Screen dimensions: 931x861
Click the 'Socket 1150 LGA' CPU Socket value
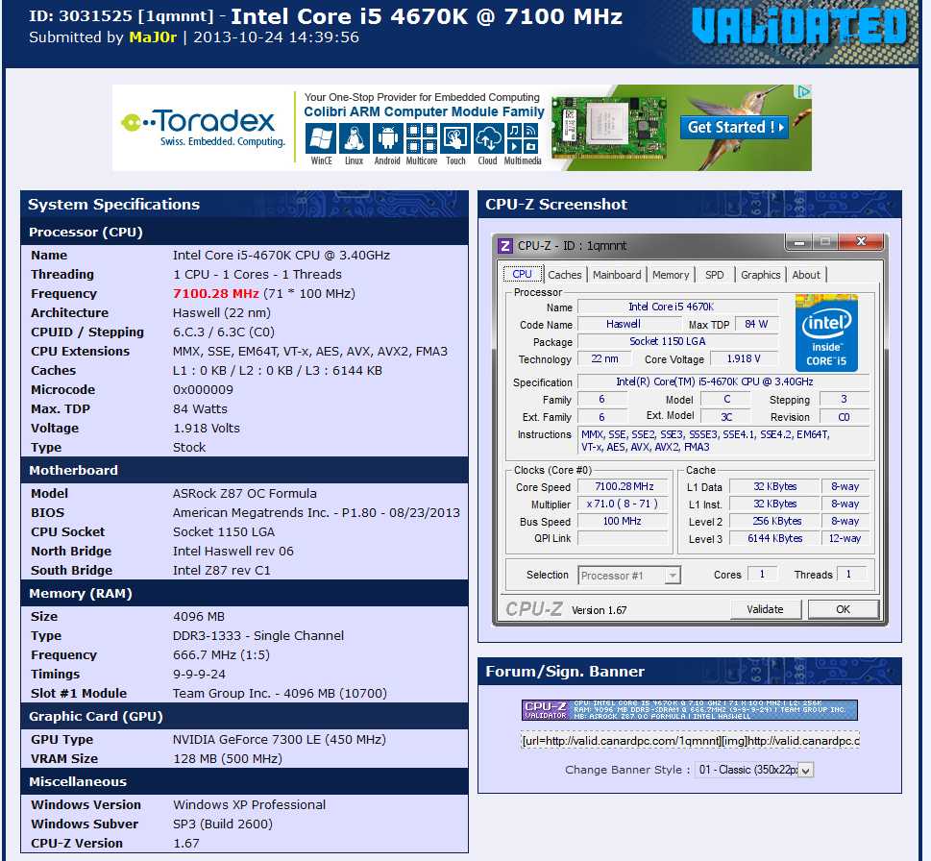pyautogui.click(x=224, y=532)
